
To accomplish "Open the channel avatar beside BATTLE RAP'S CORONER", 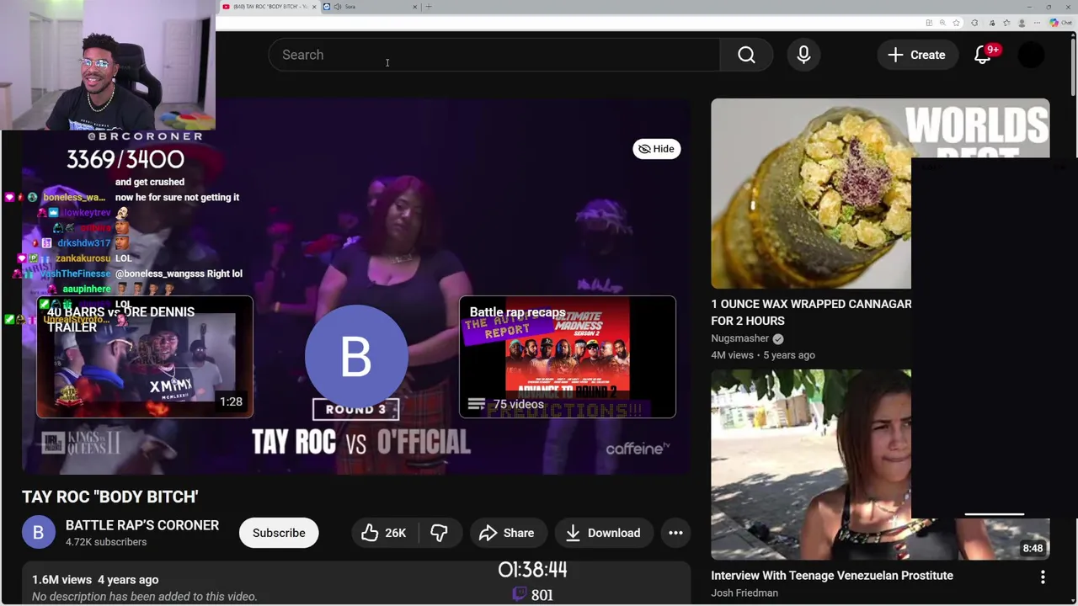I will coord(38,533).
